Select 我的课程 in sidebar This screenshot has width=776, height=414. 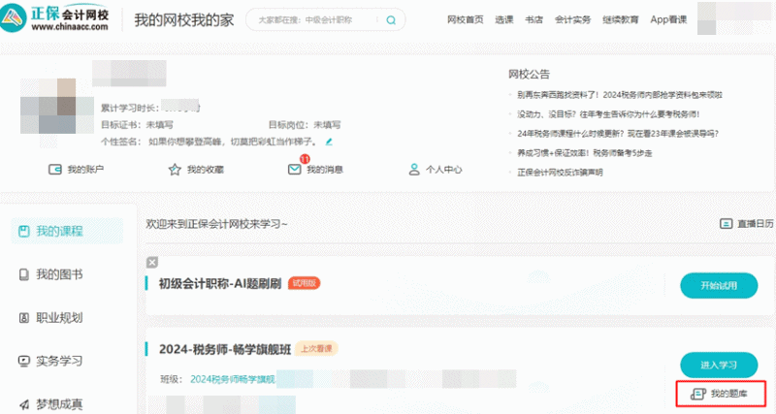59,231
